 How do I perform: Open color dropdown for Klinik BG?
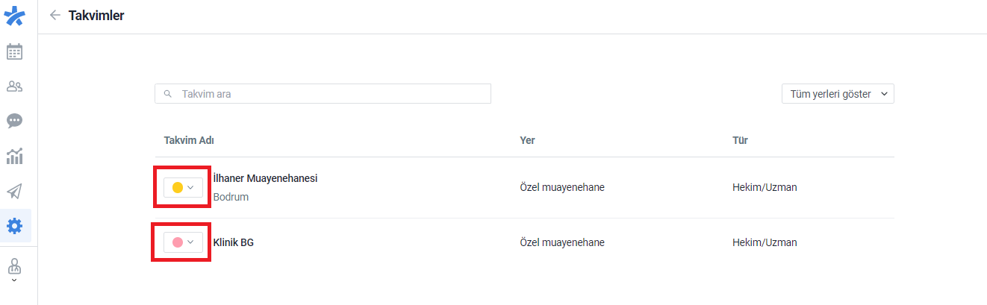pyautogui.click(x=183, y=242)
